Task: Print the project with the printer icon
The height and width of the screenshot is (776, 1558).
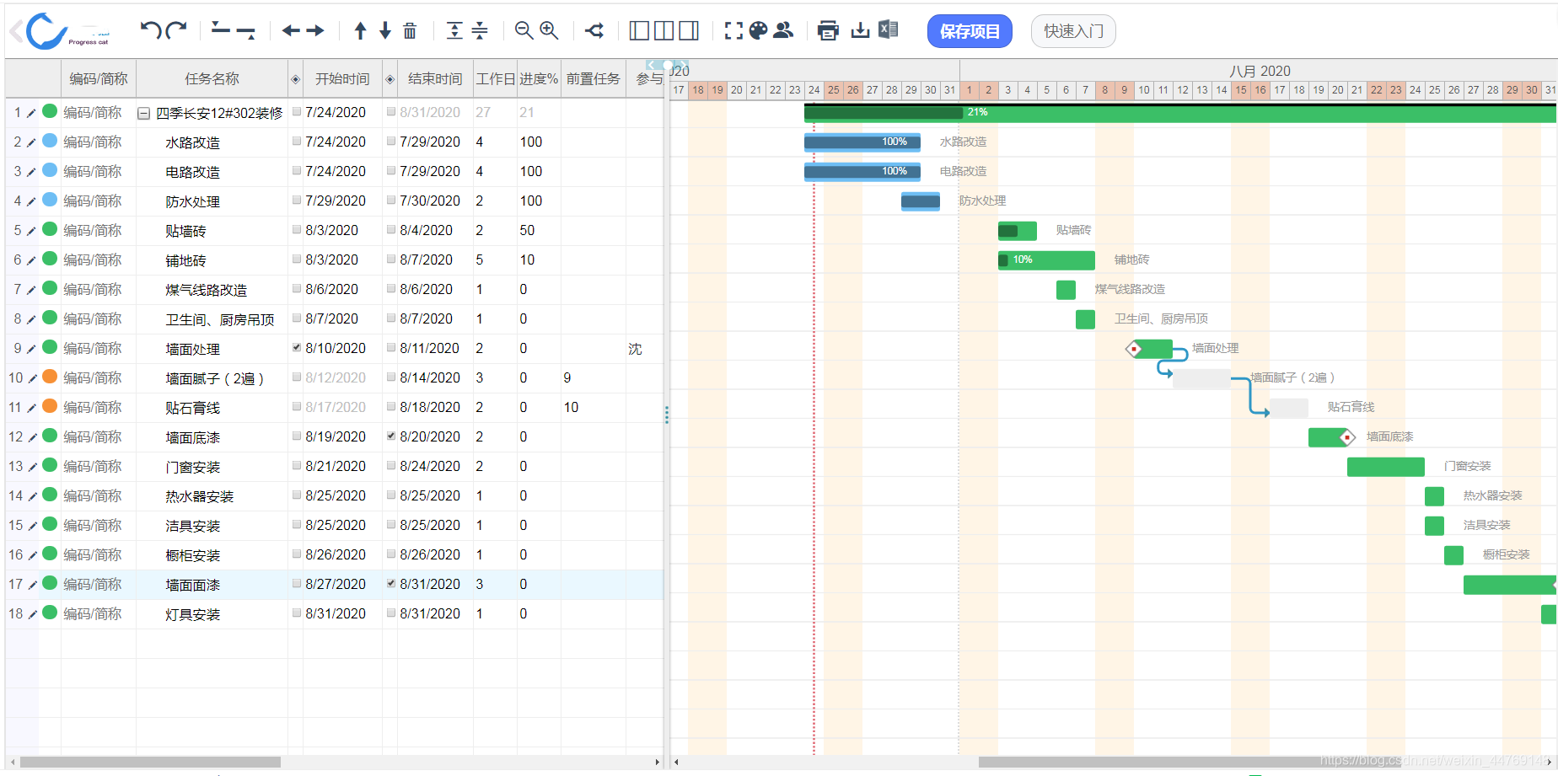Action: click(x=829, y=31)
